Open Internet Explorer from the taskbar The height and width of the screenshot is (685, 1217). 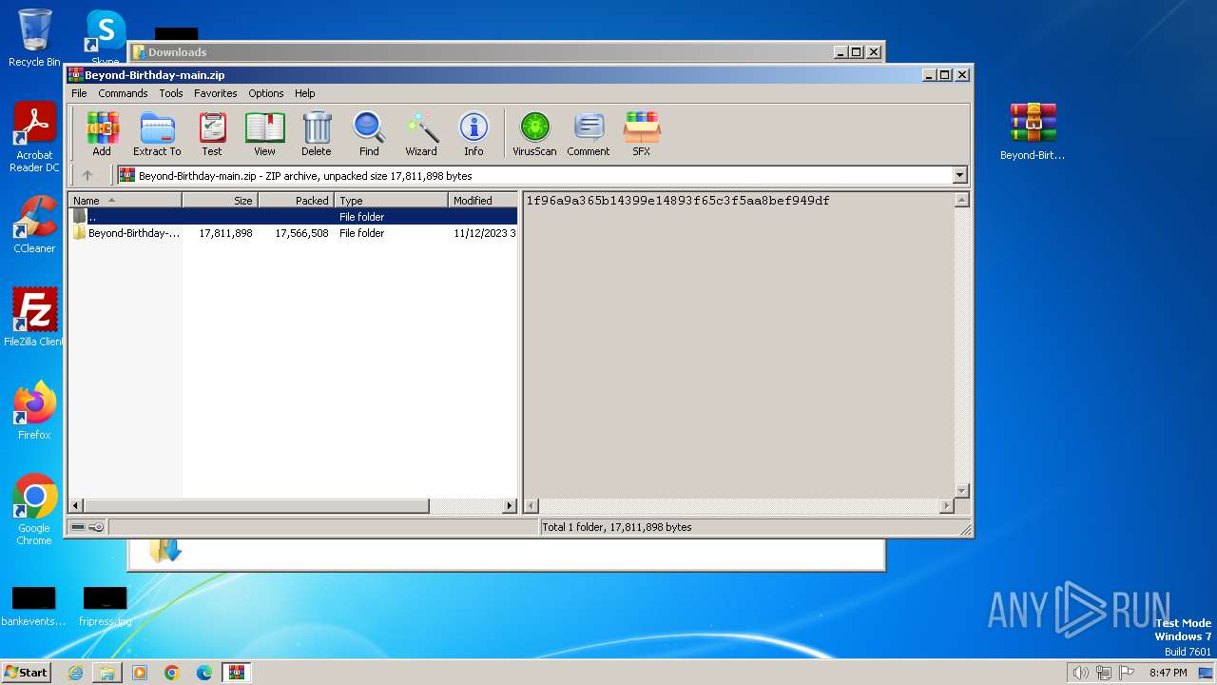click(x=75, y=673)
